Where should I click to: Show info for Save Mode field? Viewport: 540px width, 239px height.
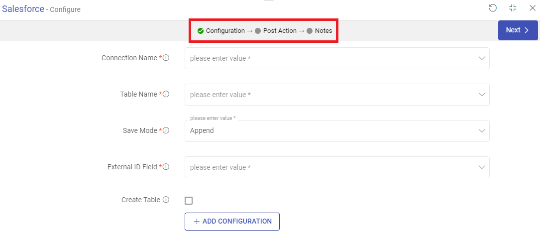click(166, 130)
